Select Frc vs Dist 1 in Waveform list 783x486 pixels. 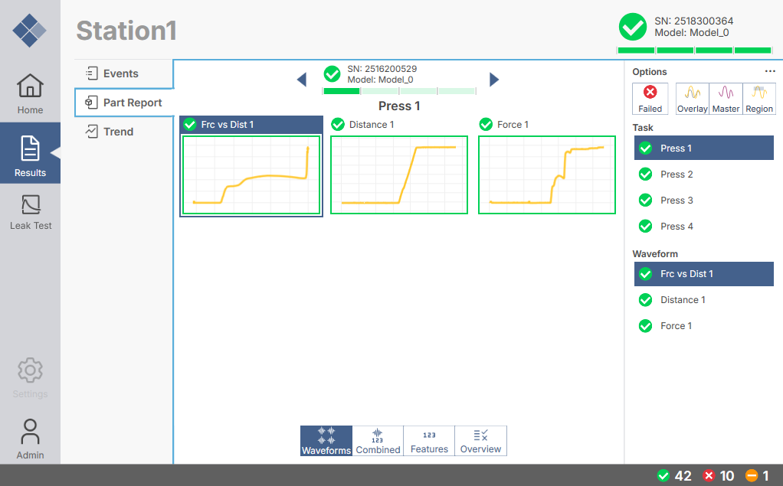703,274
